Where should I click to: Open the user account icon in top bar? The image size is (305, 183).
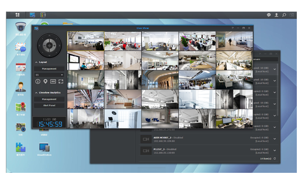276,15
